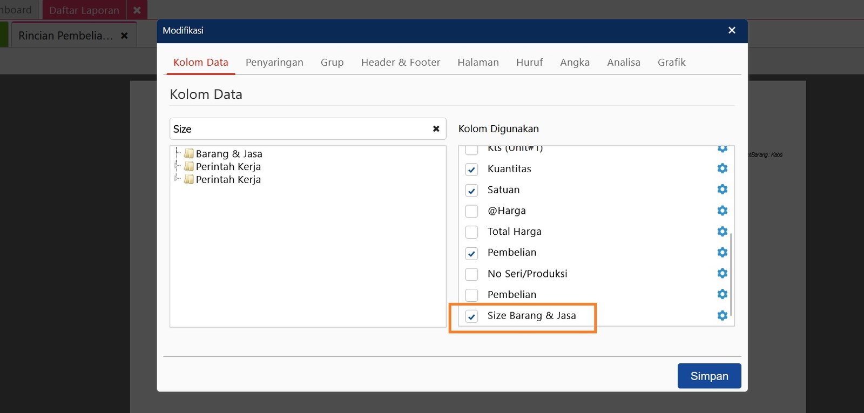Open gear settings for No Seri/Produksi
This screenshot has width=864, height=413.
point(722,273)
